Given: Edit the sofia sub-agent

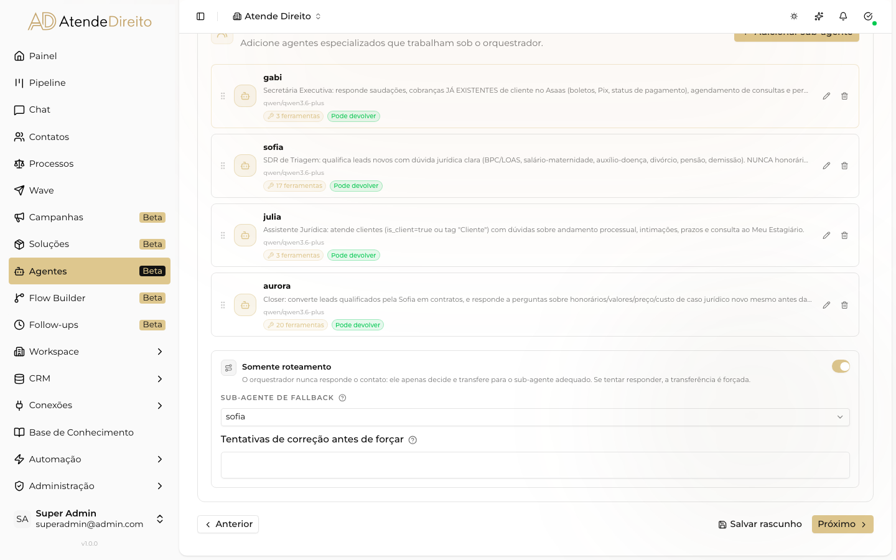Looking at the screenshot, I should coord(826,166).
